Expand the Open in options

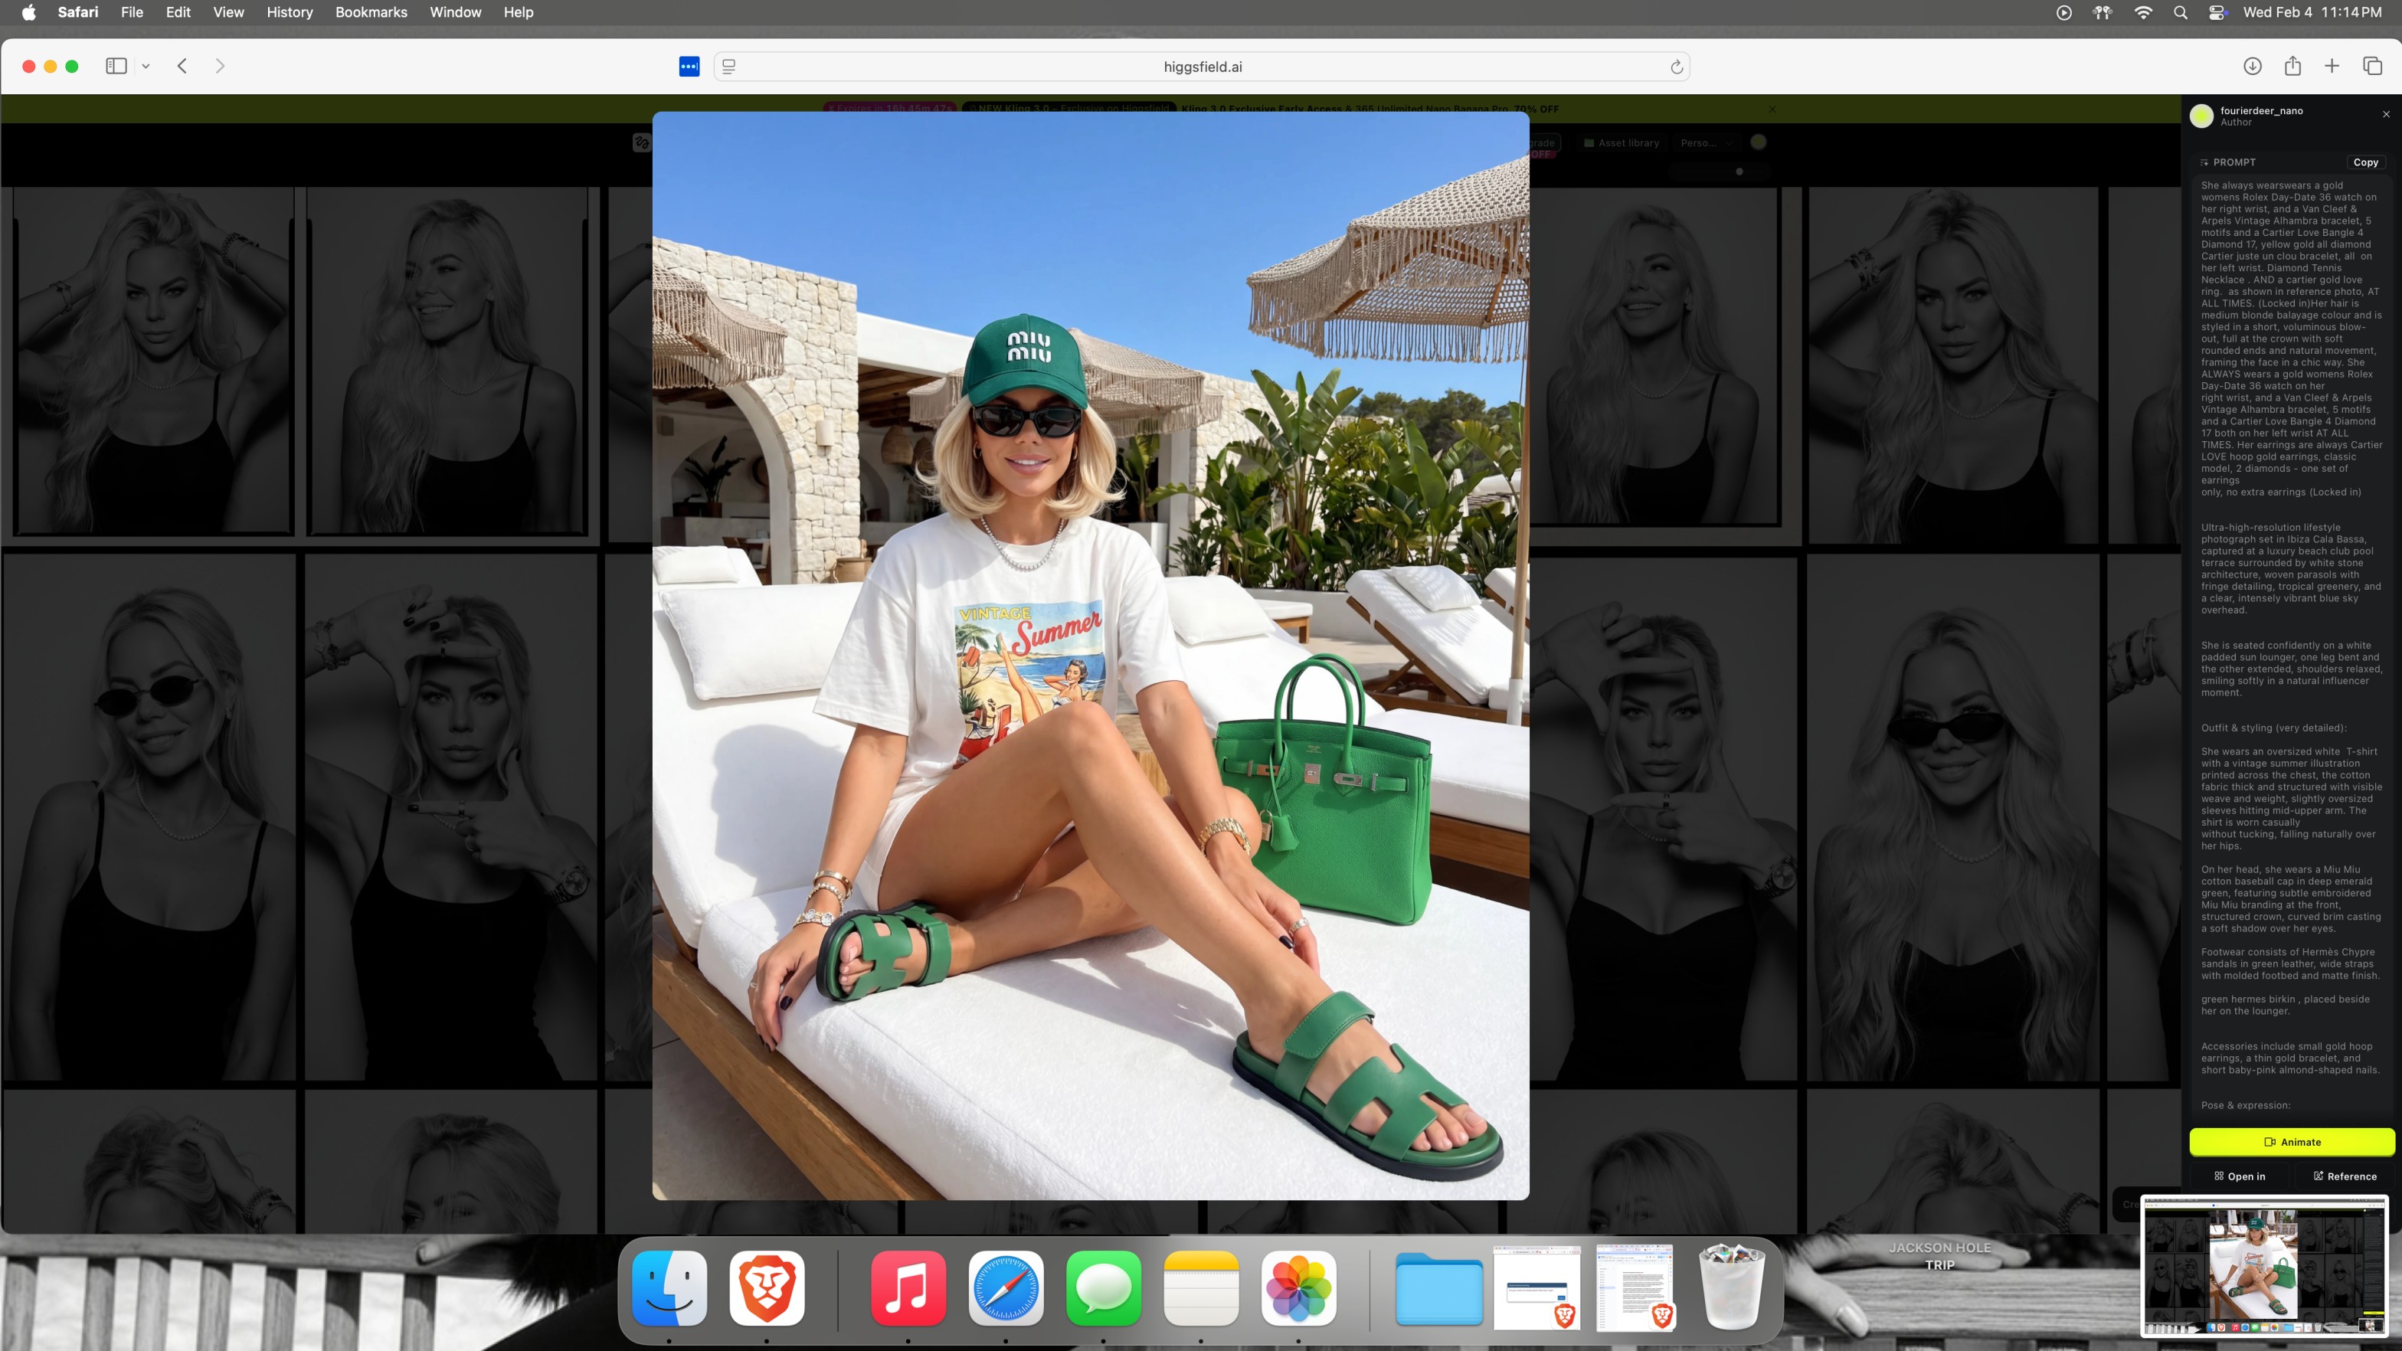point(2240,1176)
